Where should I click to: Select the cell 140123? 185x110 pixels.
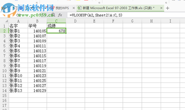pyautogui.click(x=37, y=76)
